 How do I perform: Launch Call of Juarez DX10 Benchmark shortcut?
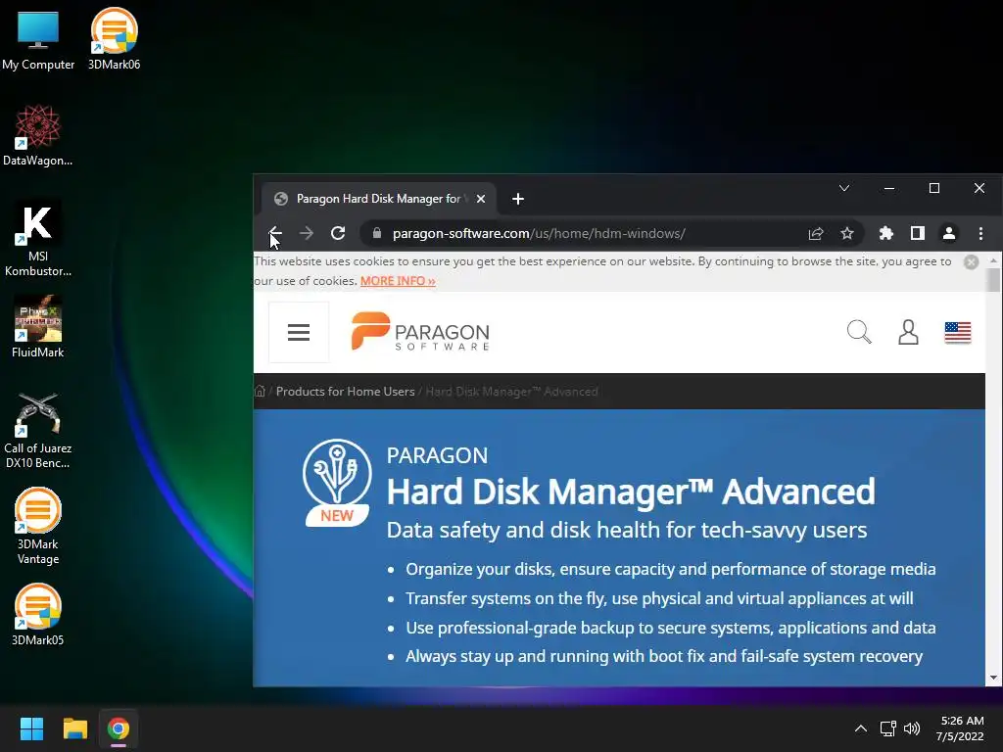click(x=38, y=431)
